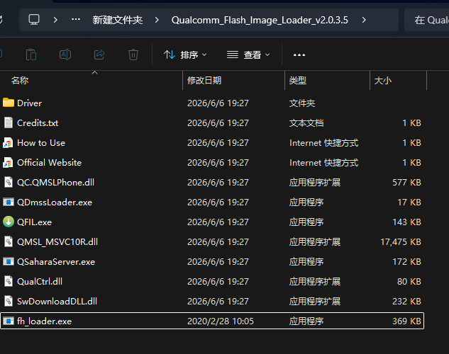Click the 232 KB size cell
The height and width of the screenshot is (354, 449).
tap(406, 302)
